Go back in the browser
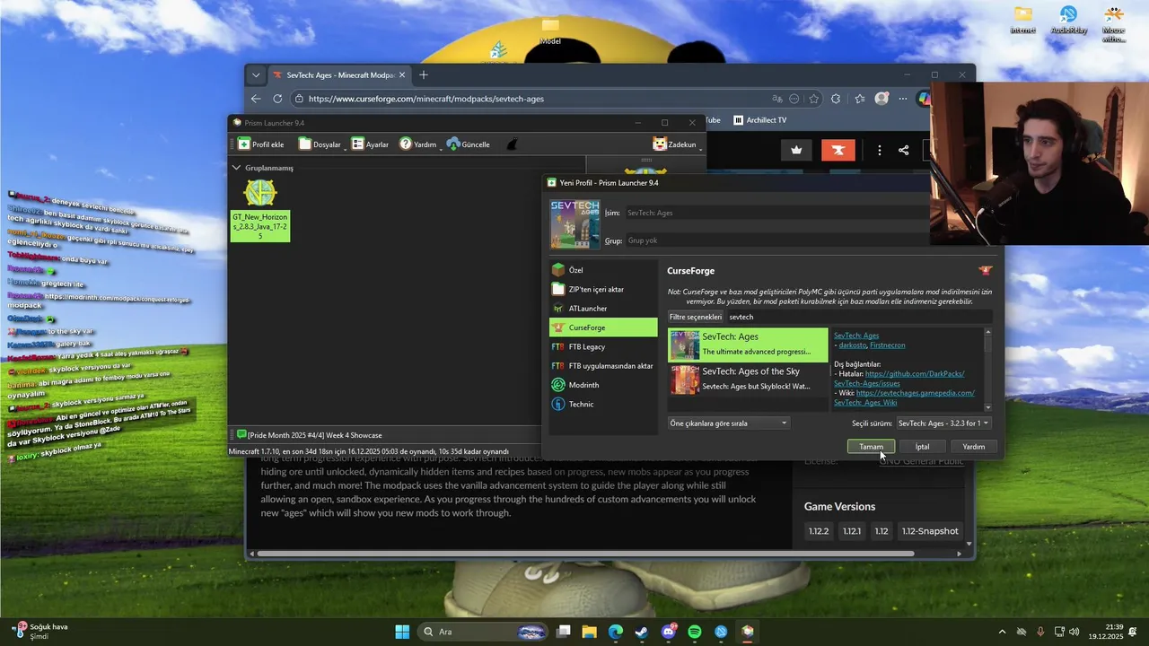This screenshot has height=646, width=1149. click(256, 99)
